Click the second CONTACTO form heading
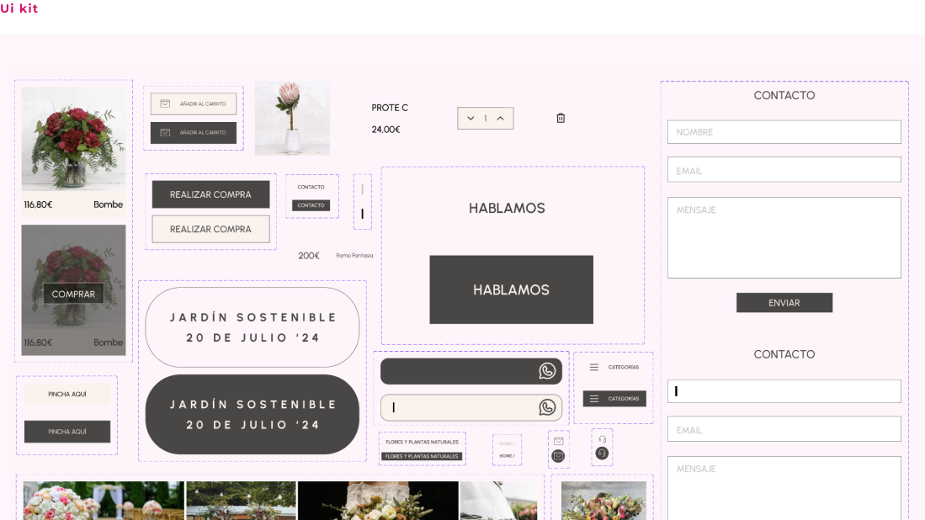925x520 pixels. [x=784, y=354]
